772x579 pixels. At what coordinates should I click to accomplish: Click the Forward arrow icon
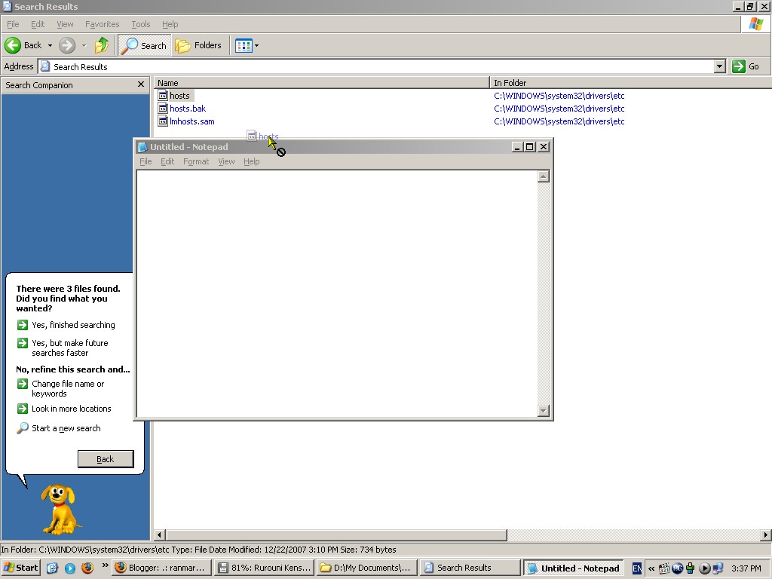click(67, 45)
